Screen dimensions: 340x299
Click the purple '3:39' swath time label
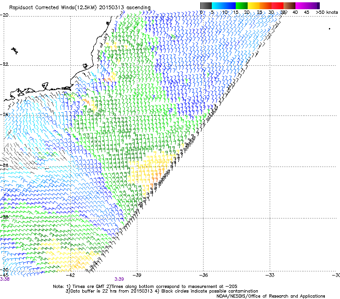tap(119, 279)
